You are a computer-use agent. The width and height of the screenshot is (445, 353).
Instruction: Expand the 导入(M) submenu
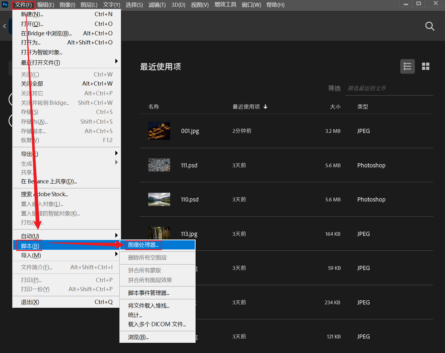coord(30,255)
